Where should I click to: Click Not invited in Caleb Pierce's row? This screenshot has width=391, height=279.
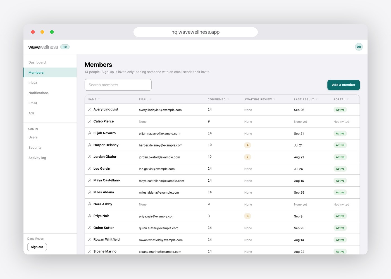tap(341, 122)
